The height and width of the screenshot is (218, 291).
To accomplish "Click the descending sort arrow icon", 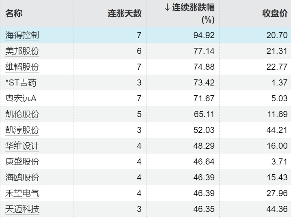I will click(x=167, y=8).
